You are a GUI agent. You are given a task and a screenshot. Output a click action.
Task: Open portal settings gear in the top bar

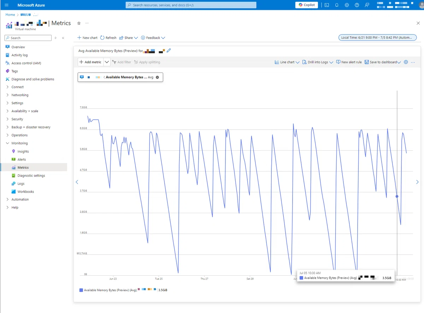(347, 5)
